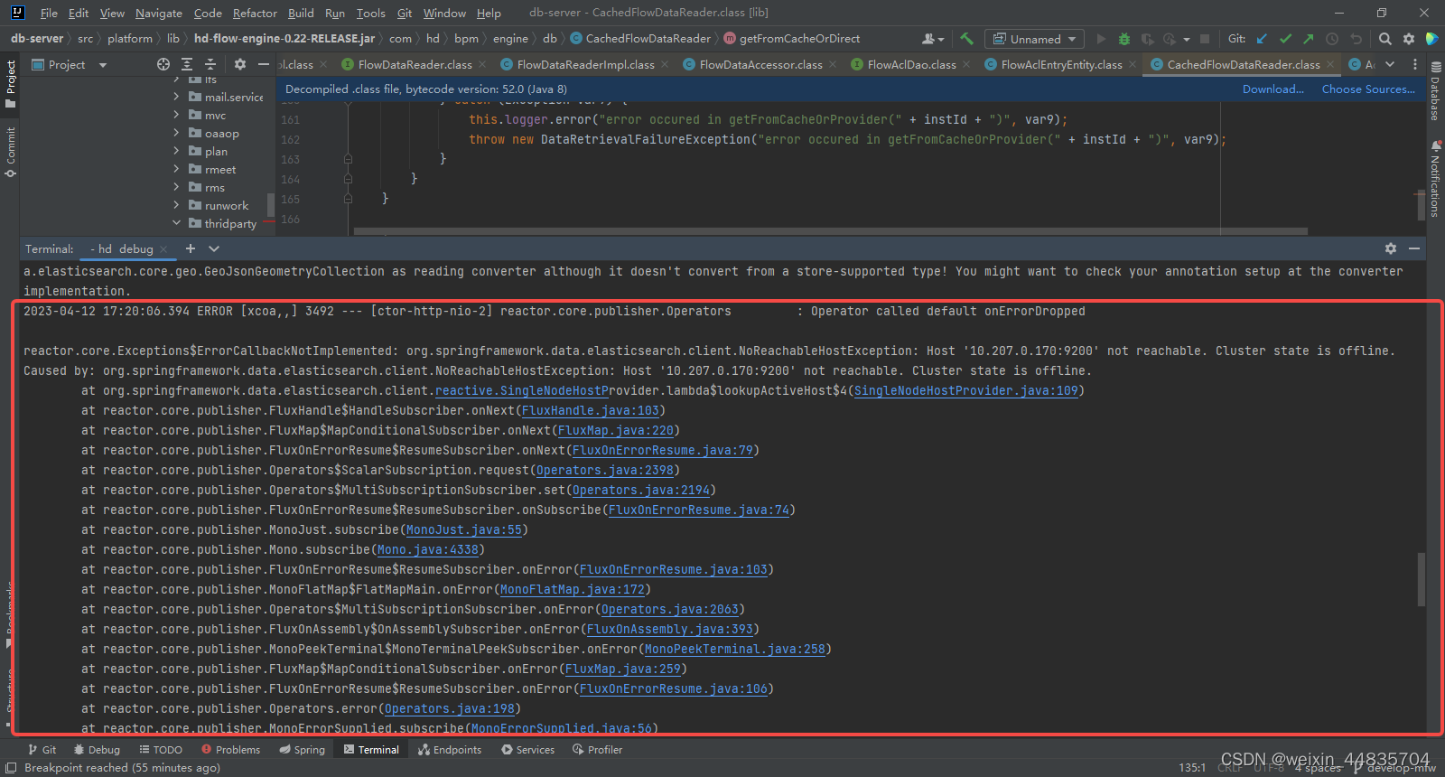This screenshot has height=777, width=1445.
Task: Open Terminal panel settings gear
Action: coord(1391,248)
